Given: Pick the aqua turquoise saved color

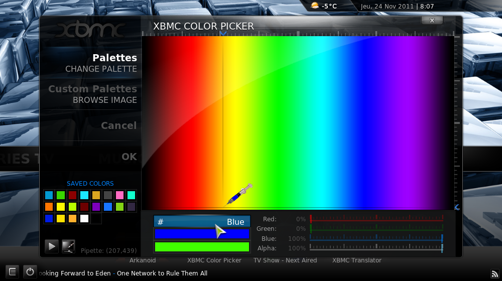Looking at the screenshot, I should point(131,195).
